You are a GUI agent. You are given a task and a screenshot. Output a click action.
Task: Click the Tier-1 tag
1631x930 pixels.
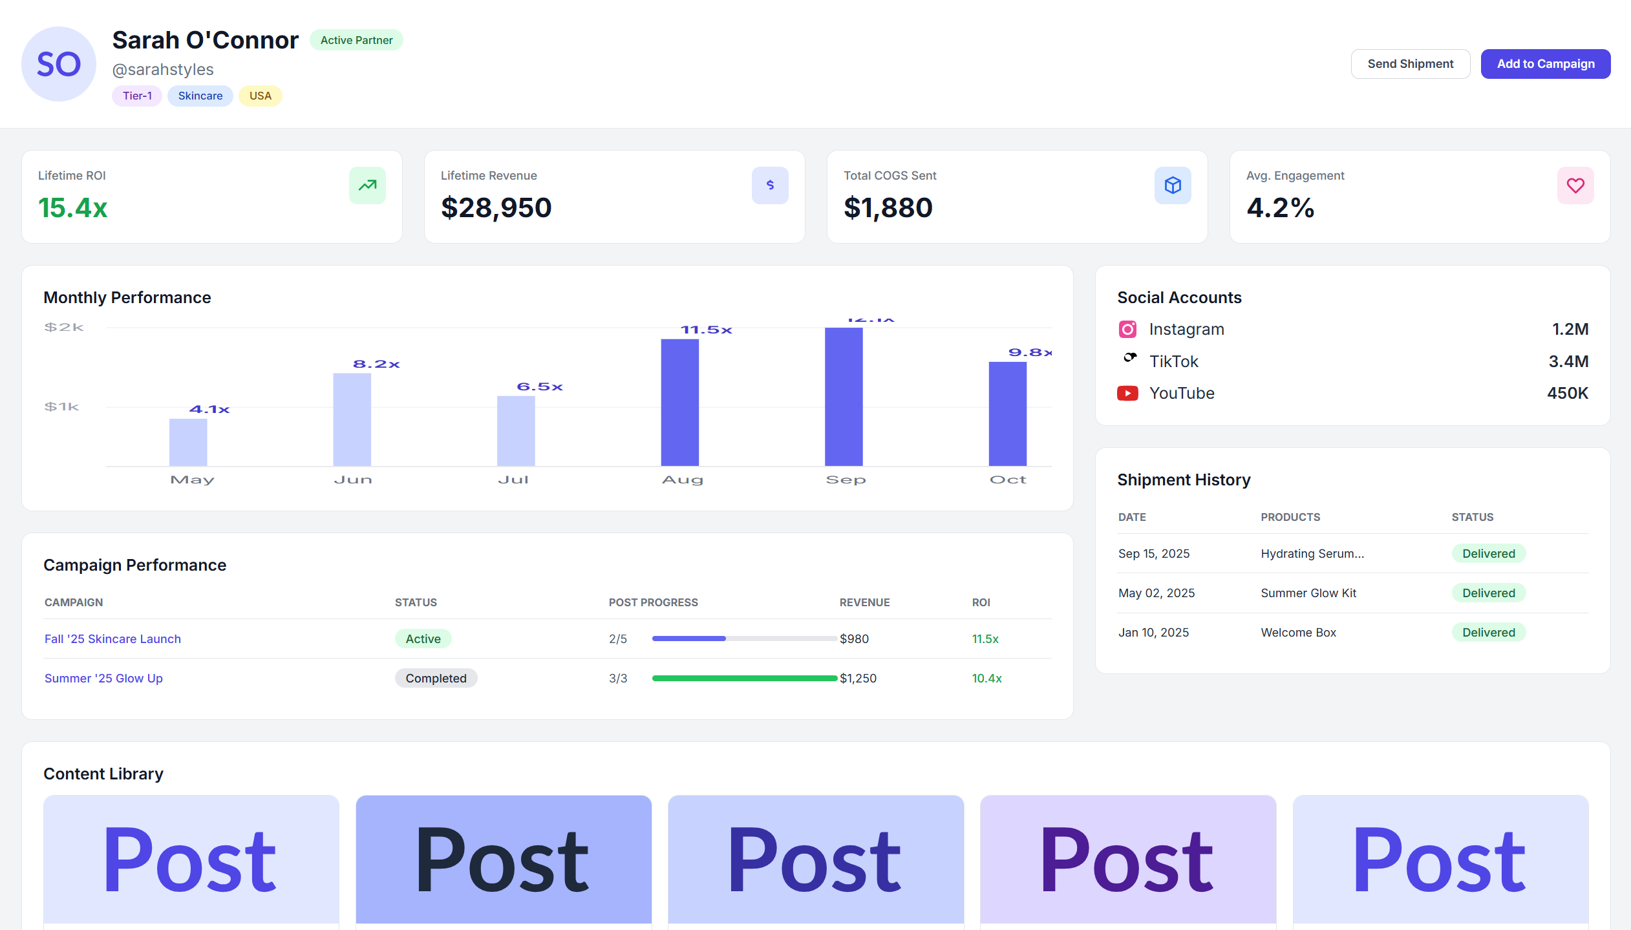pos(137,96)
